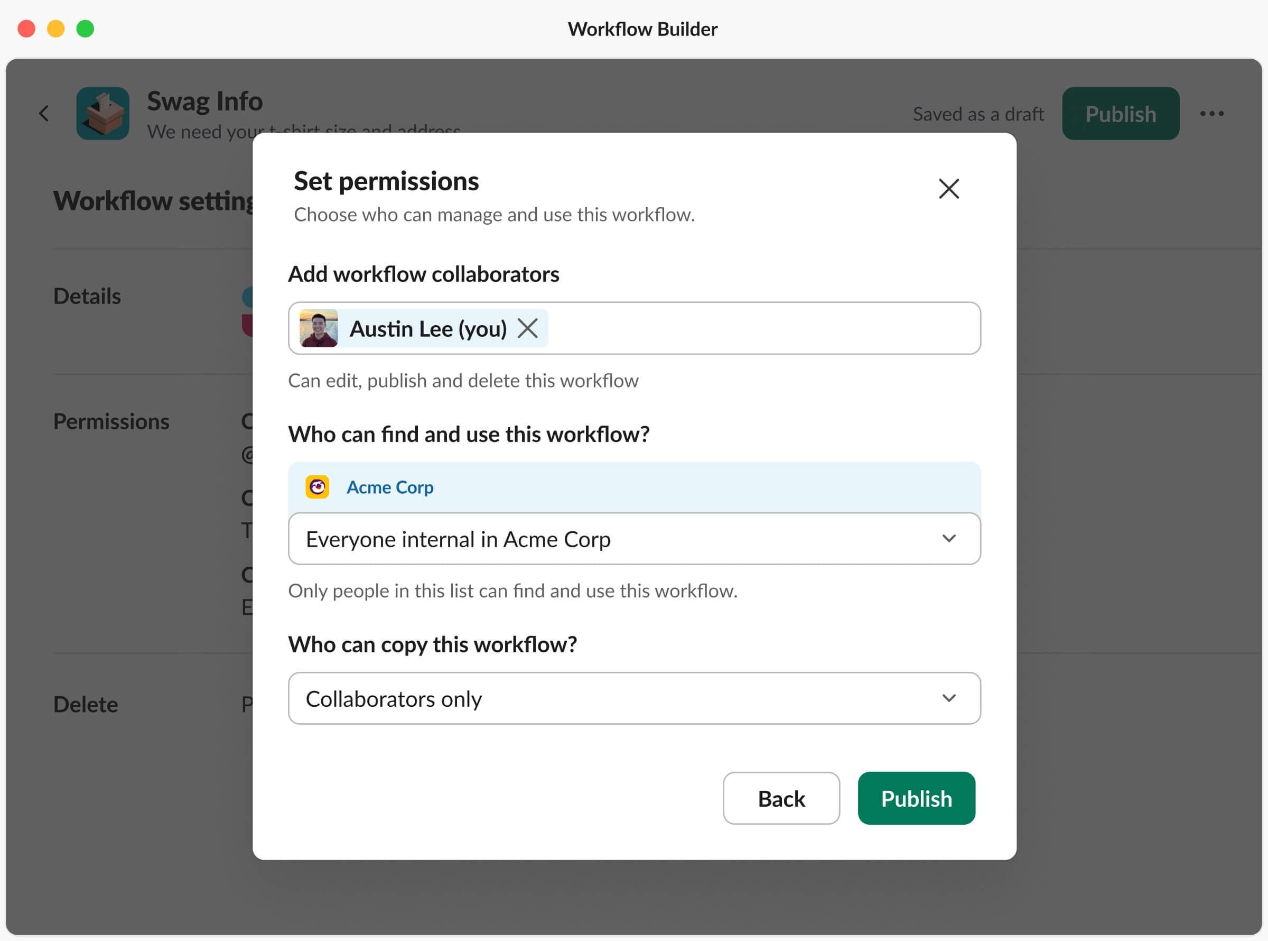Click the Back button in the dialog
The width and height of the screenshot is (1268, 941).
click(x=781, y=798)
